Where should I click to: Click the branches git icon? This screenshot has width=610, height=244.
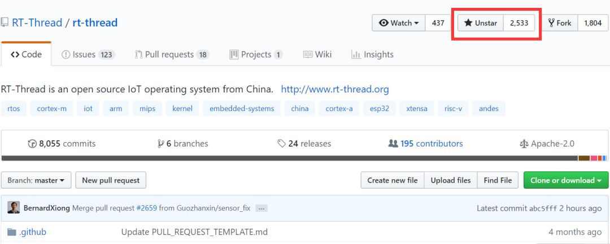160,144
